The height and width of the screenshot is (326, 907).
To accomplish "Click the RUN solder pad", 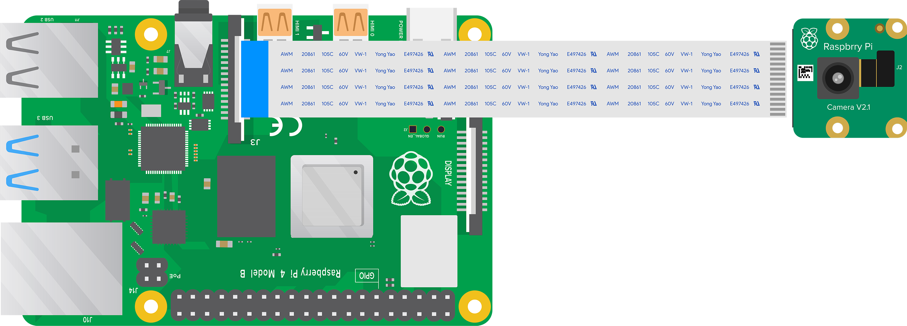I will [441, 129].
